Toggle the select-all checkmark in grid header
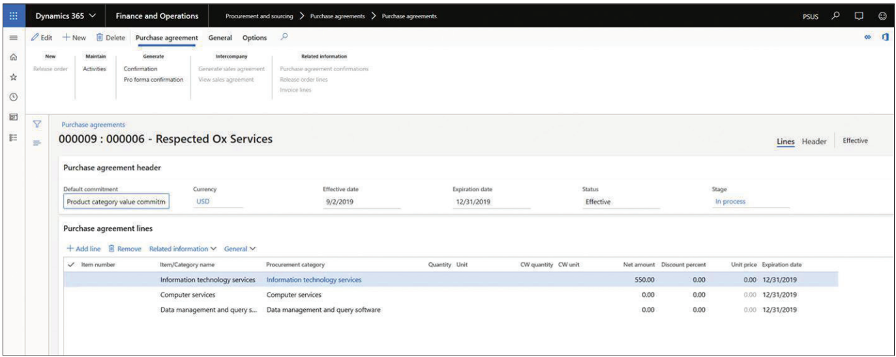 click(x=71, y=264)
